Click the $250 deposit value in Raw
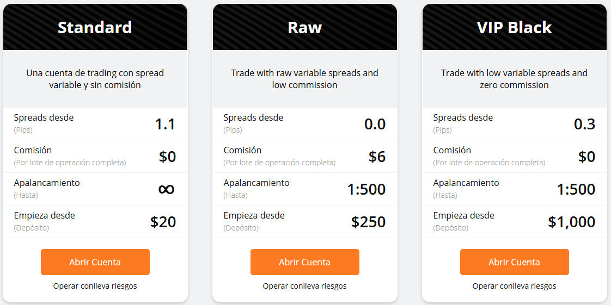 (368, 222)
